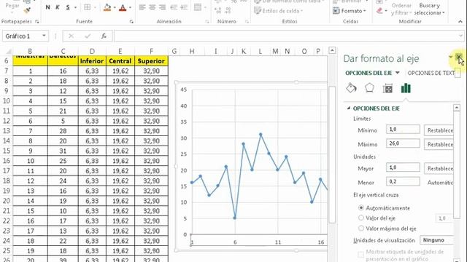
Task: Click the format pane scrollbar up arrow
Action: [457, 108]
